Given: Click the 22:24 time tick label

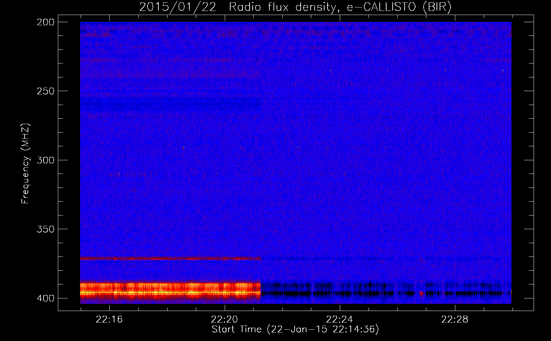Looking at the screenshot, I should (340, 320).
